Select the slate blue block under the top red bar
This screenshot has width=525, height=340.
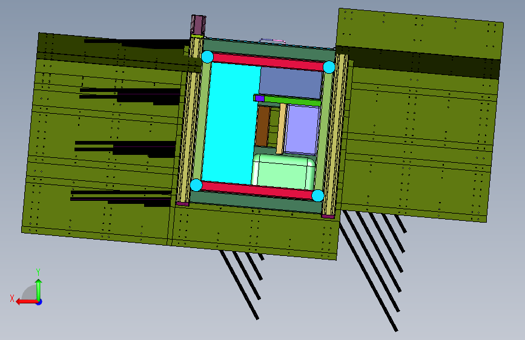pyautogui.click(x=291, y=82)
